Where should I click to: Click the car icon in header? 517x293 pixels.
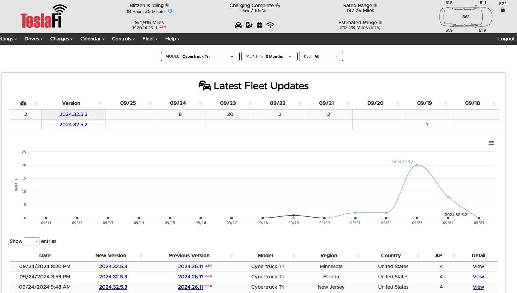click(x=238, y=25)
